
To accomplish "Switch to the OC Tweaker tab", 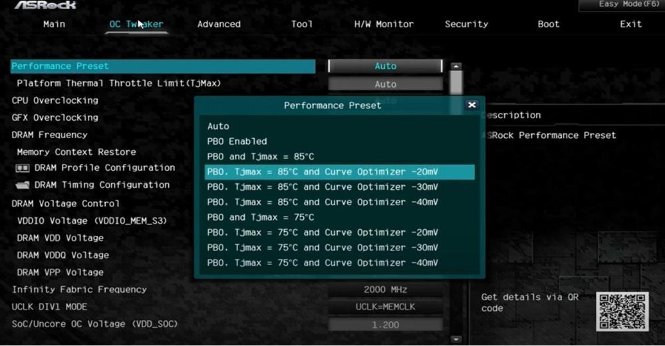I will click(136, 24).
